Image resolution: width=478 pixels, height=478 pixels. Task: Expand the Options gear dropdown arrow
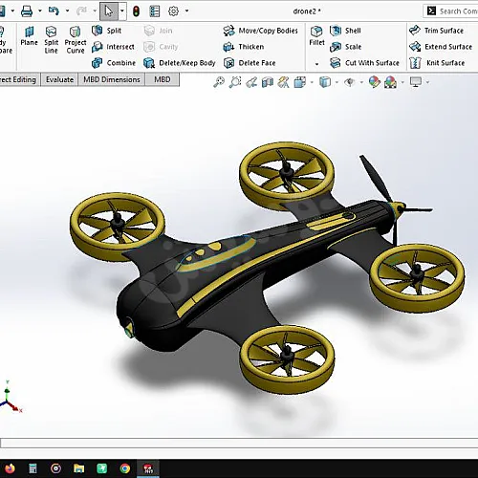point(186,11)
